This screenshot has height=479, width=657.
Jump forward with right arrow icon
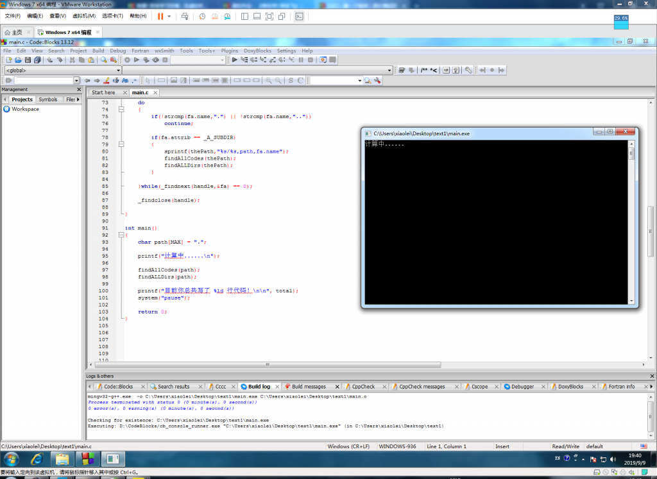(97, 80)
